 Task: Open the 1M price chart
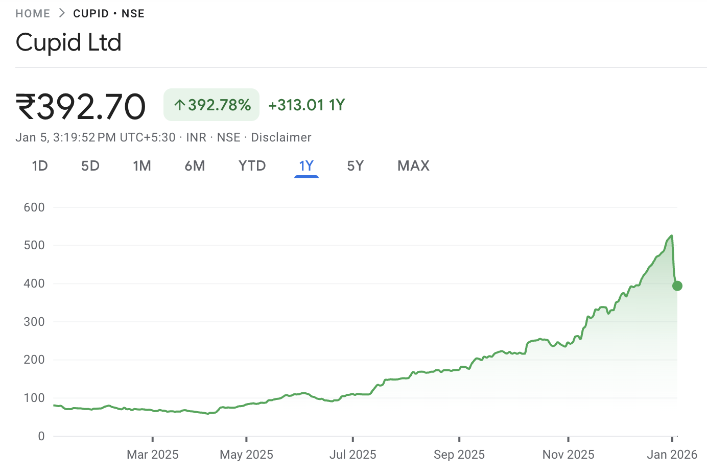(x=142, y=165)
